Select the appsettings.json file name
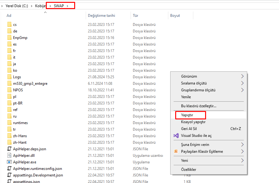Viewport: 279px width, 183px height. click(26, 181)
